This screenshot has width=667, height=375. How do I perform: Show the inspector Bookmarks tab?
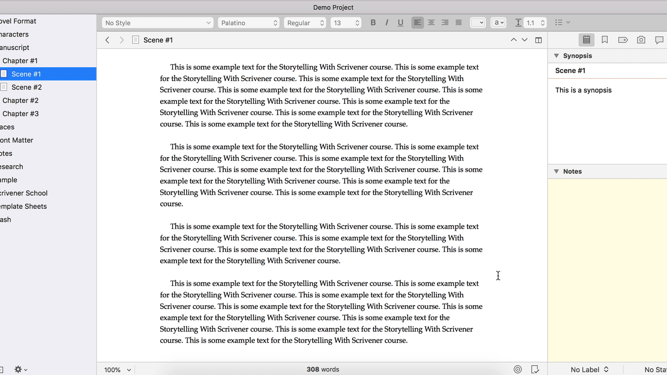pos(605,40)
